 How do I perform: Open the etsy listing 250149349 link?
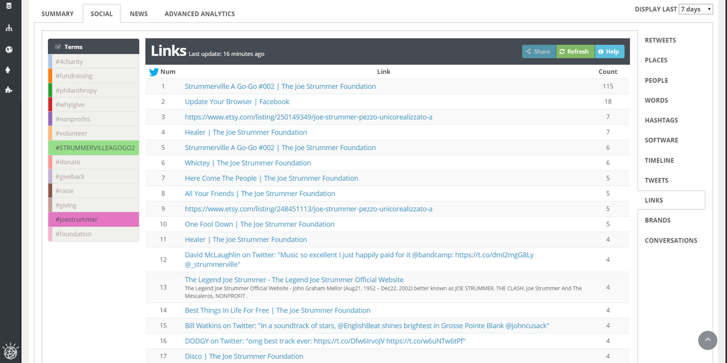pyautogui.click(x=308, y=117)
